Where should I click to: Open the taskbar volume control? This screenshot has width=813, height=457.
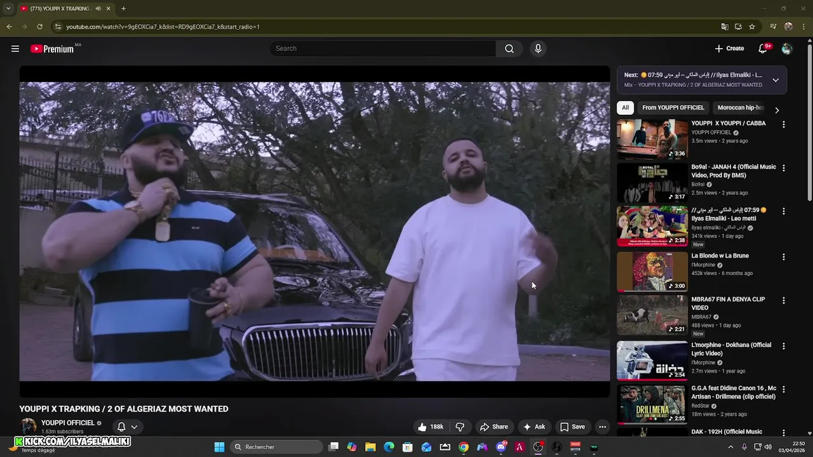pyautogui.click(x=769, y=447)
